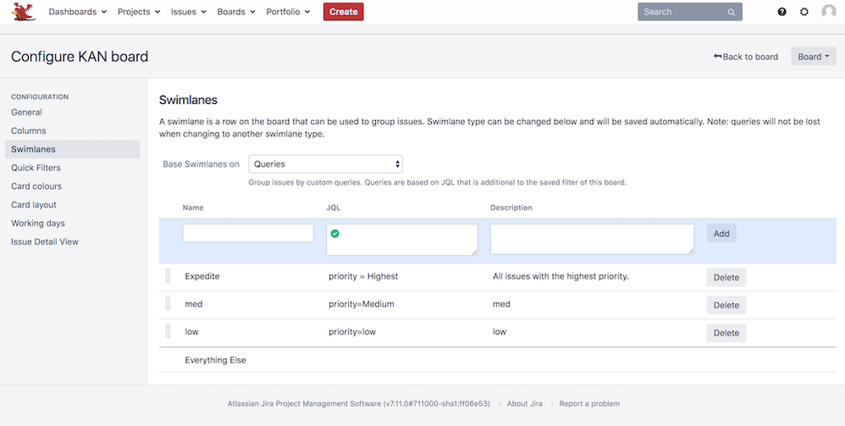Open the user profile avatar
This screenshot has height=426, width=845.
click(x=828, y=11)
